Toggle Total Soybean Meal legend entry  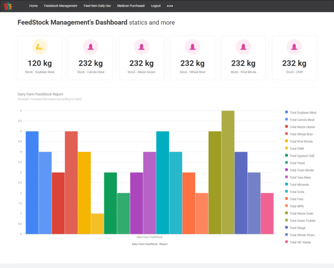pos(303,112)
